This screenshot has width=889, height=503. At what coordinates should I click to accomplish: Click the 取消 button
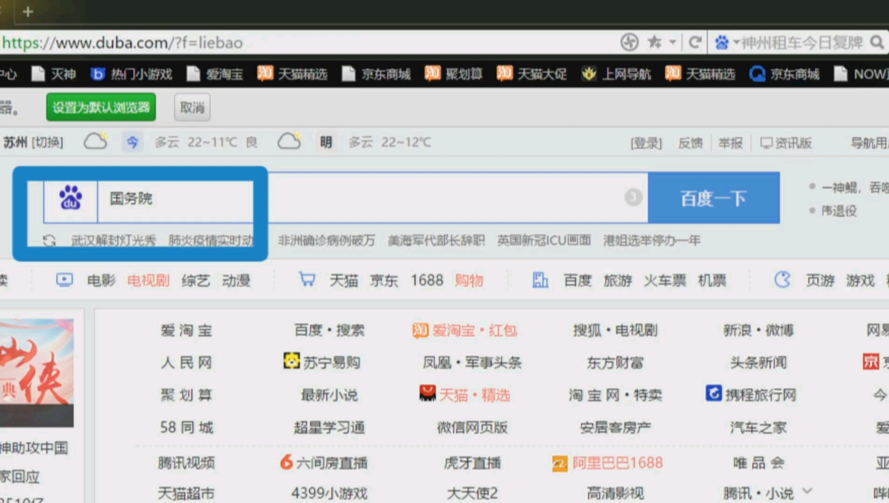tap(192, 107)
